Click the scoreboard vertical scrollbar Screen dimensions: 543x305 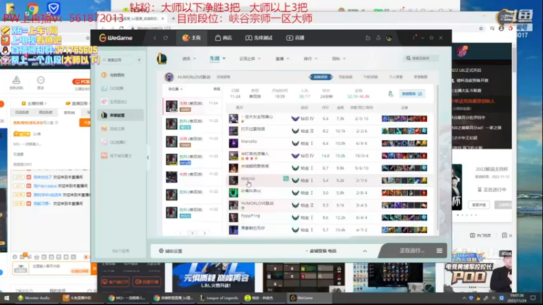click(x=438, y=159)
